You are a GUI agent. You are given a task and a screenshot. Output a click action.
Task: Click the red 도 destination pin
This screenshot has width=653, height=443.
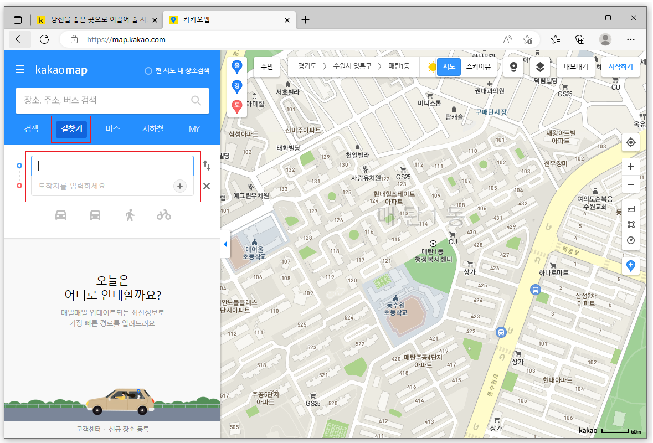coord(237,106)
